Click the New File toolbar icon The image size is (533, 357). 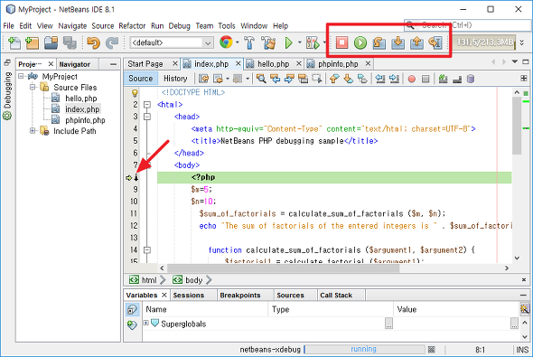pos(14,42)
